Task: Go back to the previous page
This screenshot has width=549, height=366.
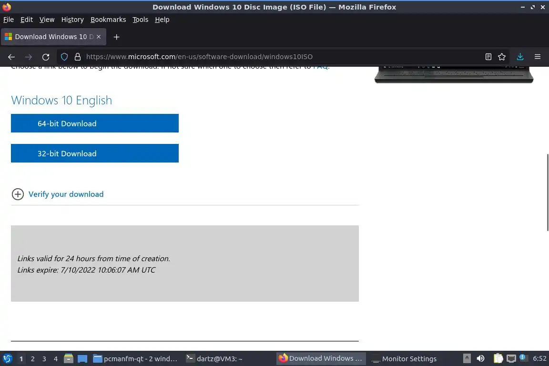Action: pyautogui.click(x=11, y=57)
